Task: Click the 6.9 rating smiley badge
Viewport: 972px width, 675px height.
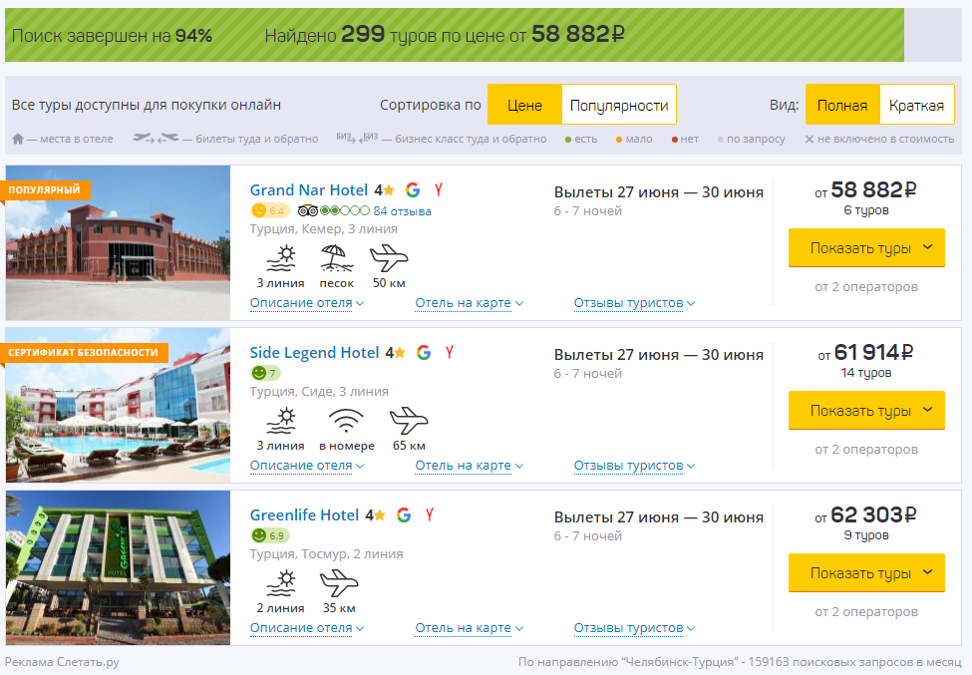Action: 269,535
